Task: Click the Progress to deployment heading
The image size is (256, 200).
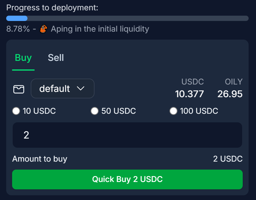Action: pyautogui.click(x=52, y=8)
